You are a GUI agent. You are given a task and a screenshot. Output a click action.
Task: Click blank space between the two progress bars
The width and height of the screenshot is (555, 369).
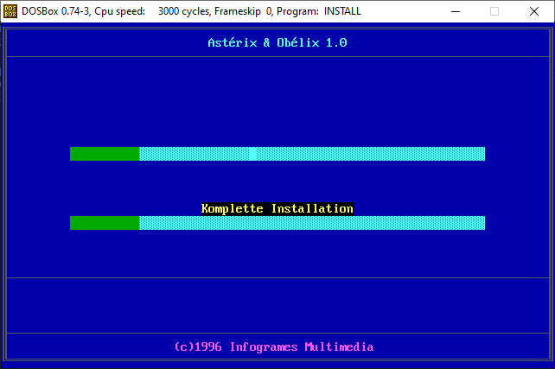[x=277, y=183]
